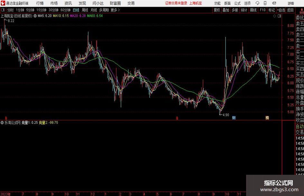Click the 上海凯宝 stock name in title bar
This screenshot has height=196, width=304.
[x=196, y=3]
